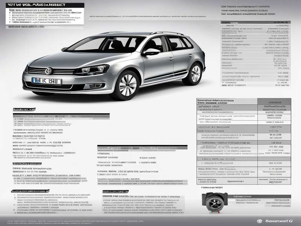301x226 pixels.
Task: Click the wheel thumbnail image near the bottom
Action: click(x=214, y=202)
